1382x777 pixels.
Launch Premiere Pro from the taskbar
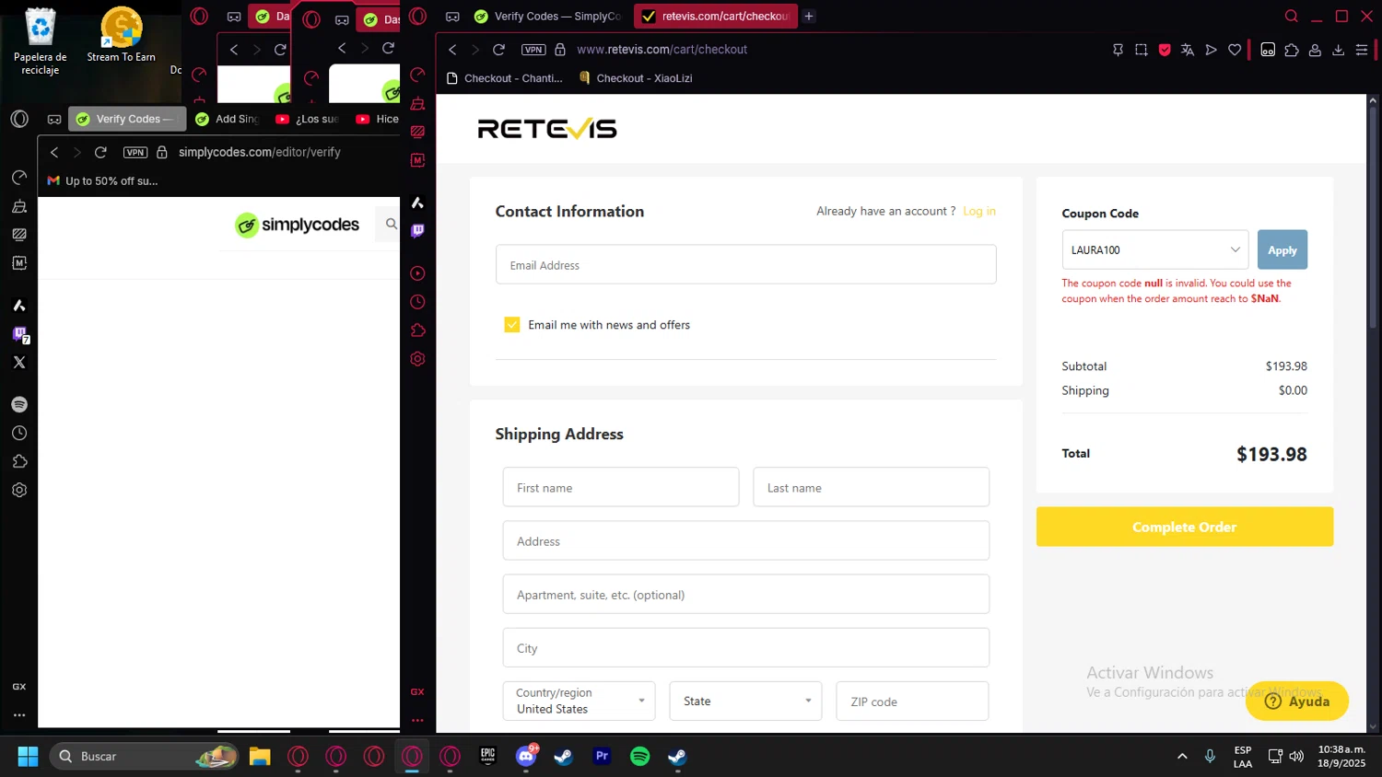(602, 756)
